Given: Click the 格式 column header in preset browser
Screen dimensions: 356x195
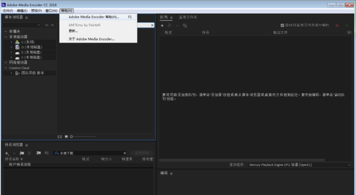Looking at the screenshot, I should pos(85,159).
